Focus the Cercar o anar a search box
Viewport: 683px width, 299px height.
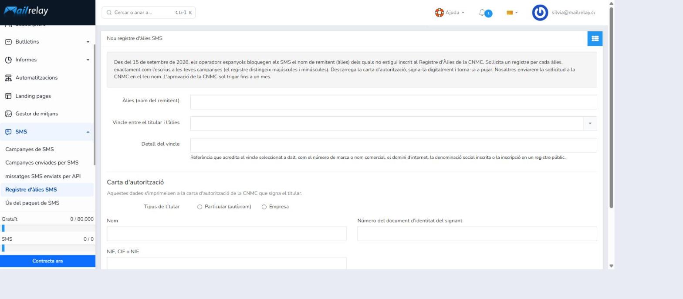149,13
